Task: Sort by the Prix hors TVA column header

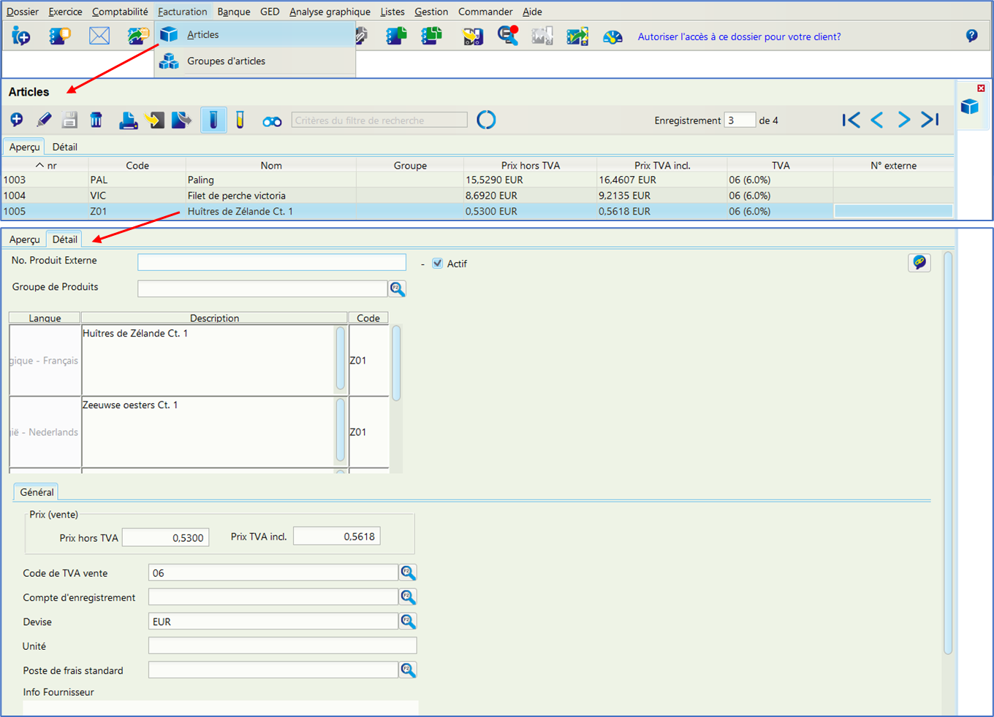Action: (531, 166)
